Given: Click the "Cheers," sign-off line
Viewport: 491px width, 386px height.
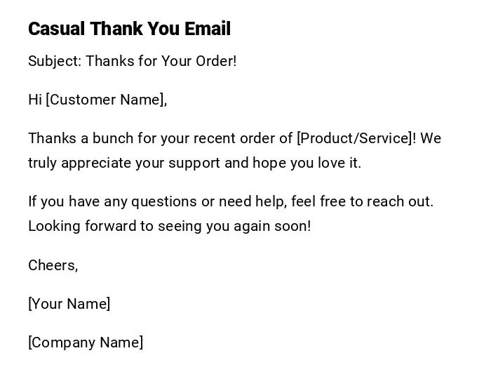Looking at the screenshot, I should point(53,265).
